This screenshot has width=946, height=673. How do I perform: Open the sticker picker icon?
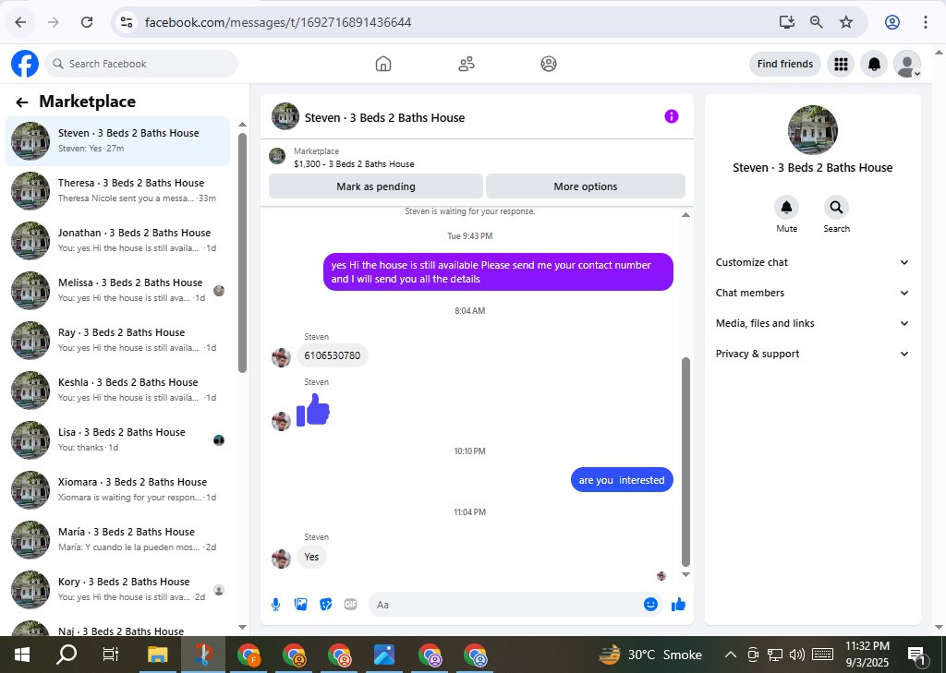click(x=326, y=605)
